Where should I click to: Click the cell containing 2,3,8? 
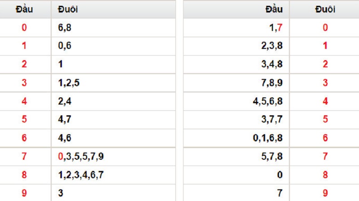pyautogui.click(x=271, y=46)
